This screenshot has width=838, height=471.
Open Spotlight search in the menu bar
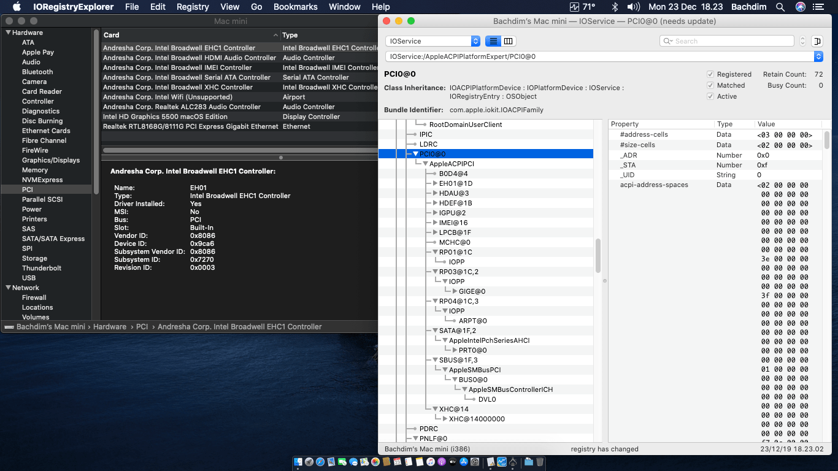pos(780,7)
